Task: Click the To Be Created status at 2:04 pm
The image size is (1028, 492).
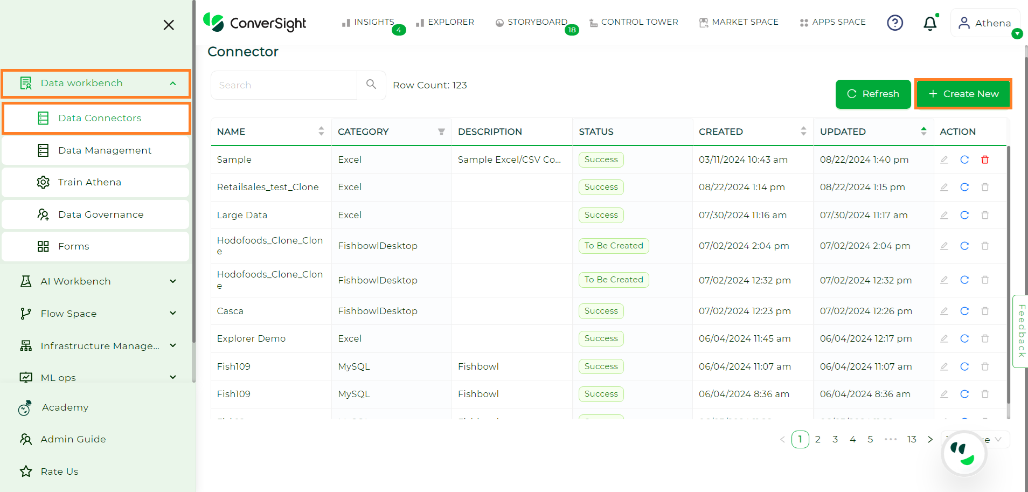Action: pos(614,246)
